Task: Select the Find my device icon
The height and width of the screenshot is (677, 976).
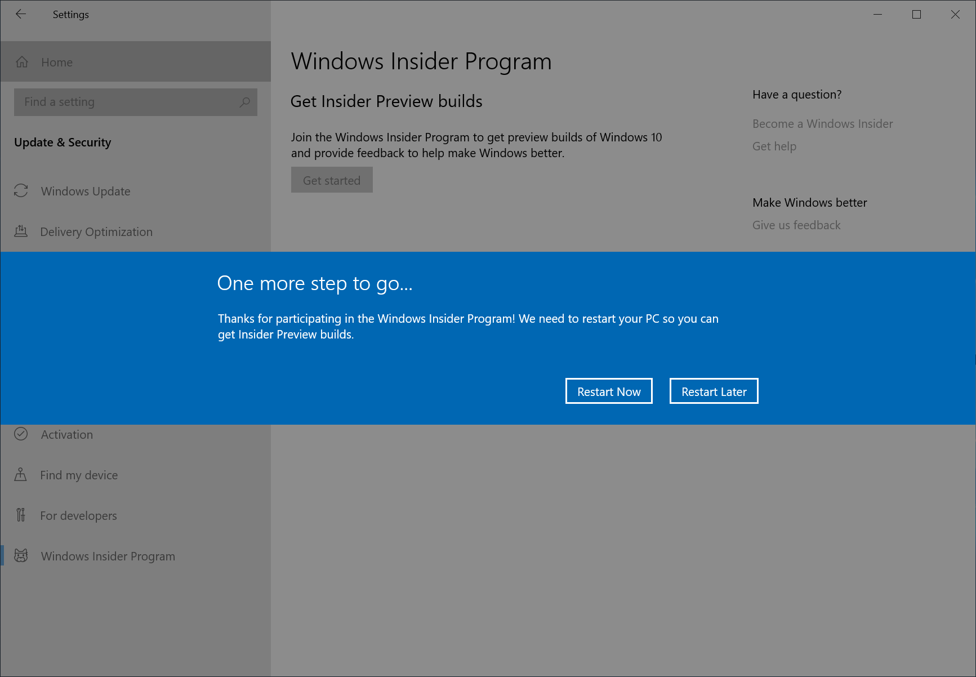Action: coord(21,475)
